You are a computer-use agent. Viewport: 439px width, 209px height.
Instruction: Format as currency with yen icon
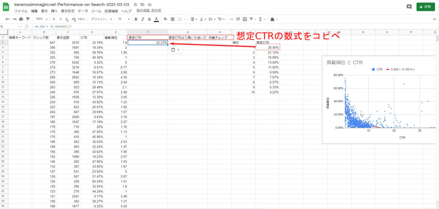54,19
